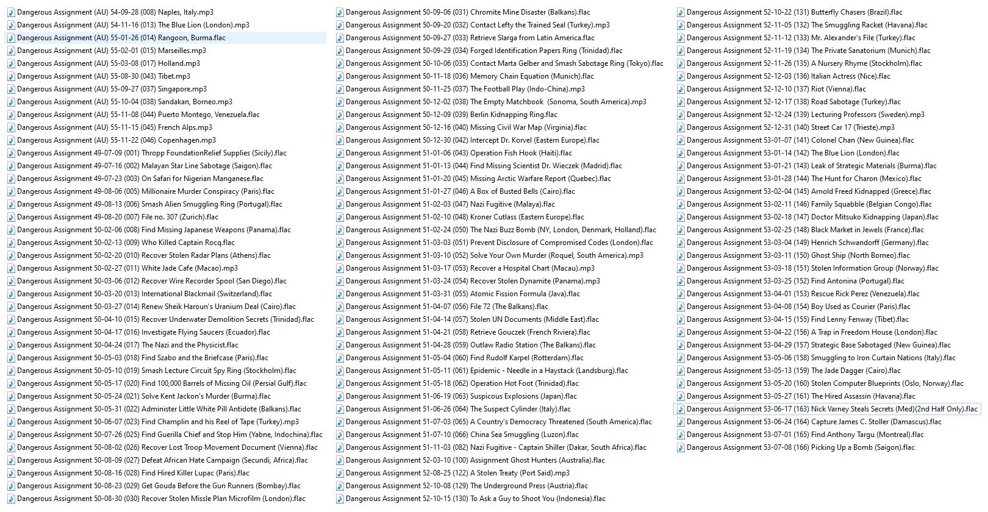Screen dimensions: 988x512
Task: Click the icon beside The Jade Dagger (Cairo)
Action: (x=681, y=371)
